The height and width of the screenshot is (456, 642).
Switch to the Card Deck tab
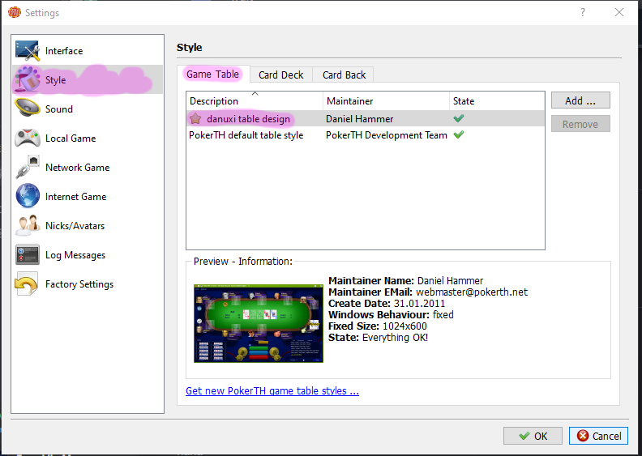(280, 75)
